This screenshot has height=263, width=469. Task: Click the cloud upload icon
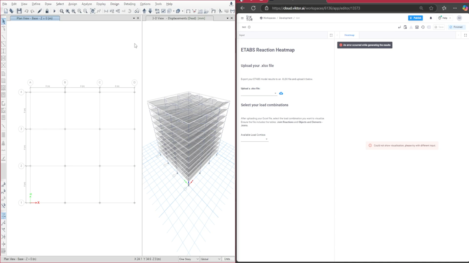coord(281,93)
